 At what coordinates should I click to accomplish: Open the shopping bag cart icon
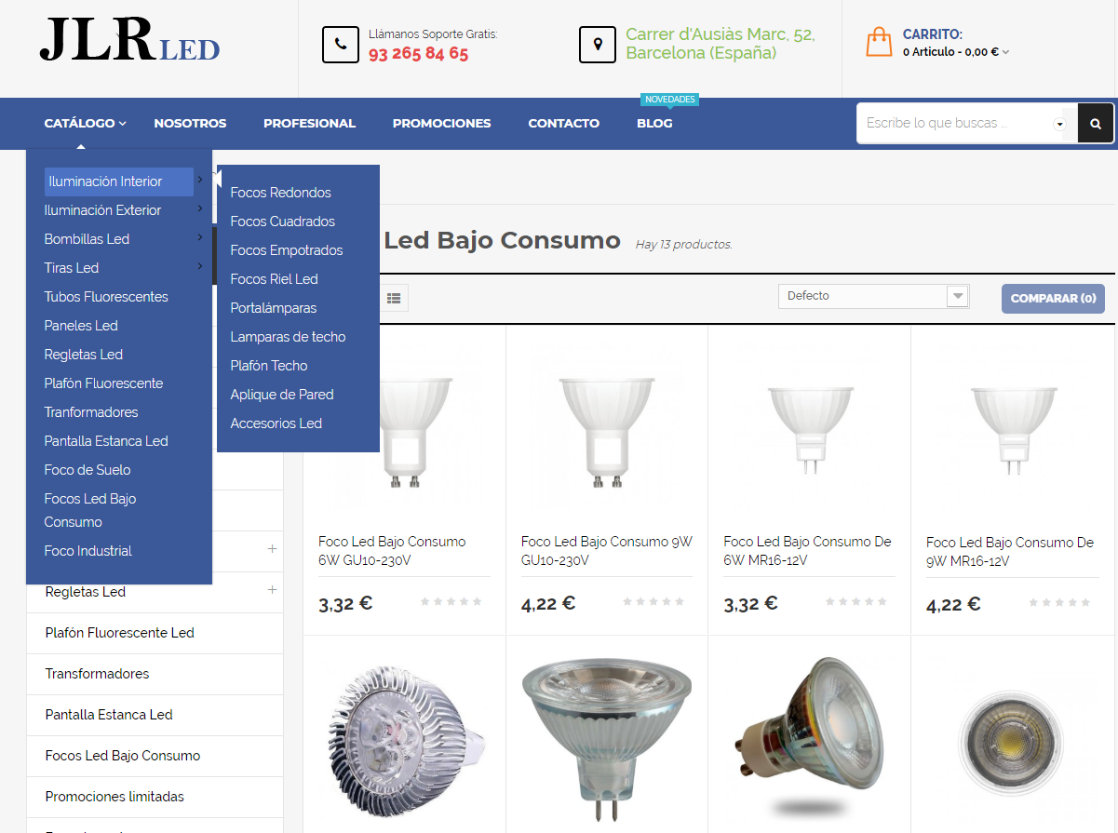coord(879,42)
